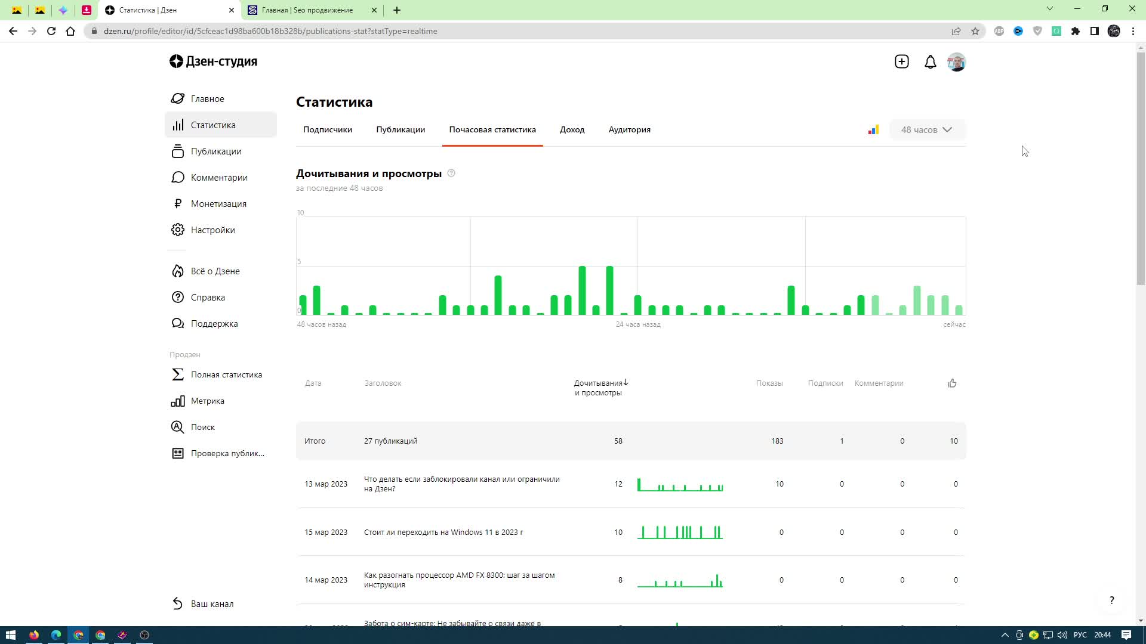Close the Статистика | Дзен tab
Image resolution: width=1146 pixels, height=644 pixels.
click(x=232, y=10)
